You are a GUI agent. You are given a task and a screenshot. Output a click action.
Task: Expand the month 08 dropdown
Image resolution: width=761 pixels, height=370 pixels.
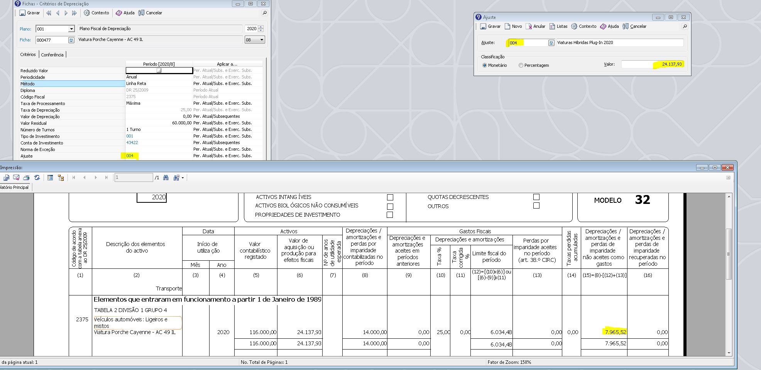click(262, 40)
